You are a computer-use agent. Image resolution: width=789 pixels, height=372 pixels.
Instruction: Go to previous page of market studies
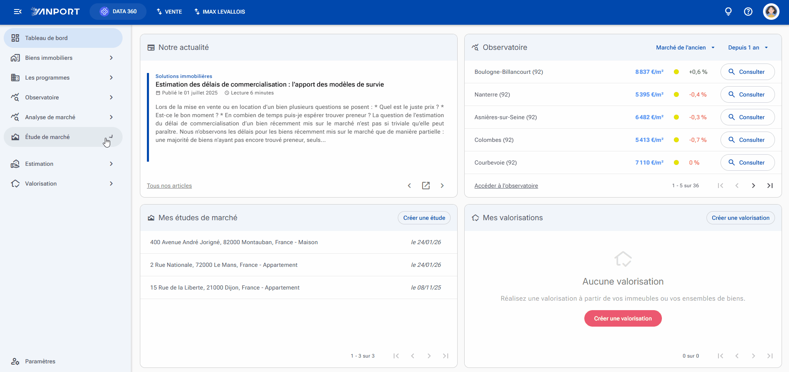413,356
